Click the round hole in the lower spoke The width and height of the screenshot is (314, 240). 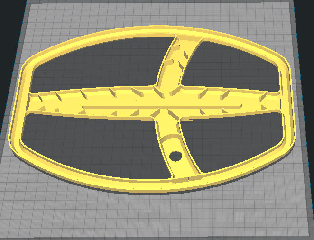[x=175, y=155]
